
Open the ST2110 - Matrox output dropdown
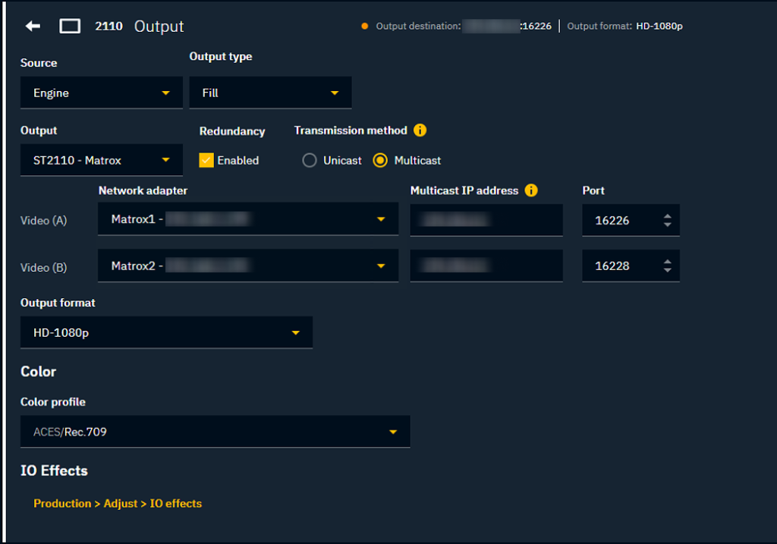point(101,161)
